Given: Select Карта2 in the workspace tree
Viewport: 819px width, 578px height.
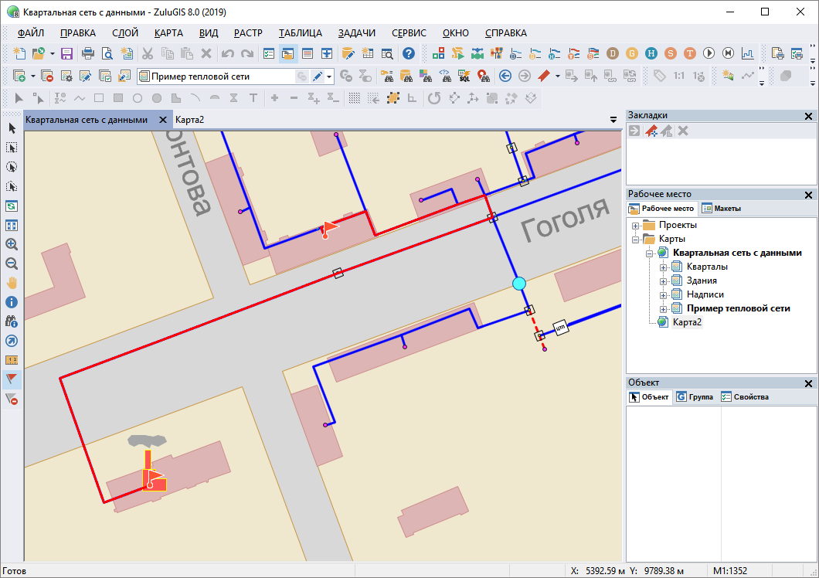Looking at the screenshot, I should (x=687, y=322).
